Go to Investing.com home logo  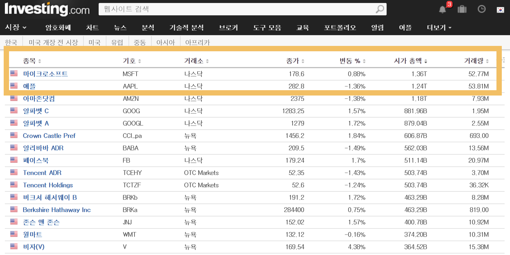pos(47,9)
